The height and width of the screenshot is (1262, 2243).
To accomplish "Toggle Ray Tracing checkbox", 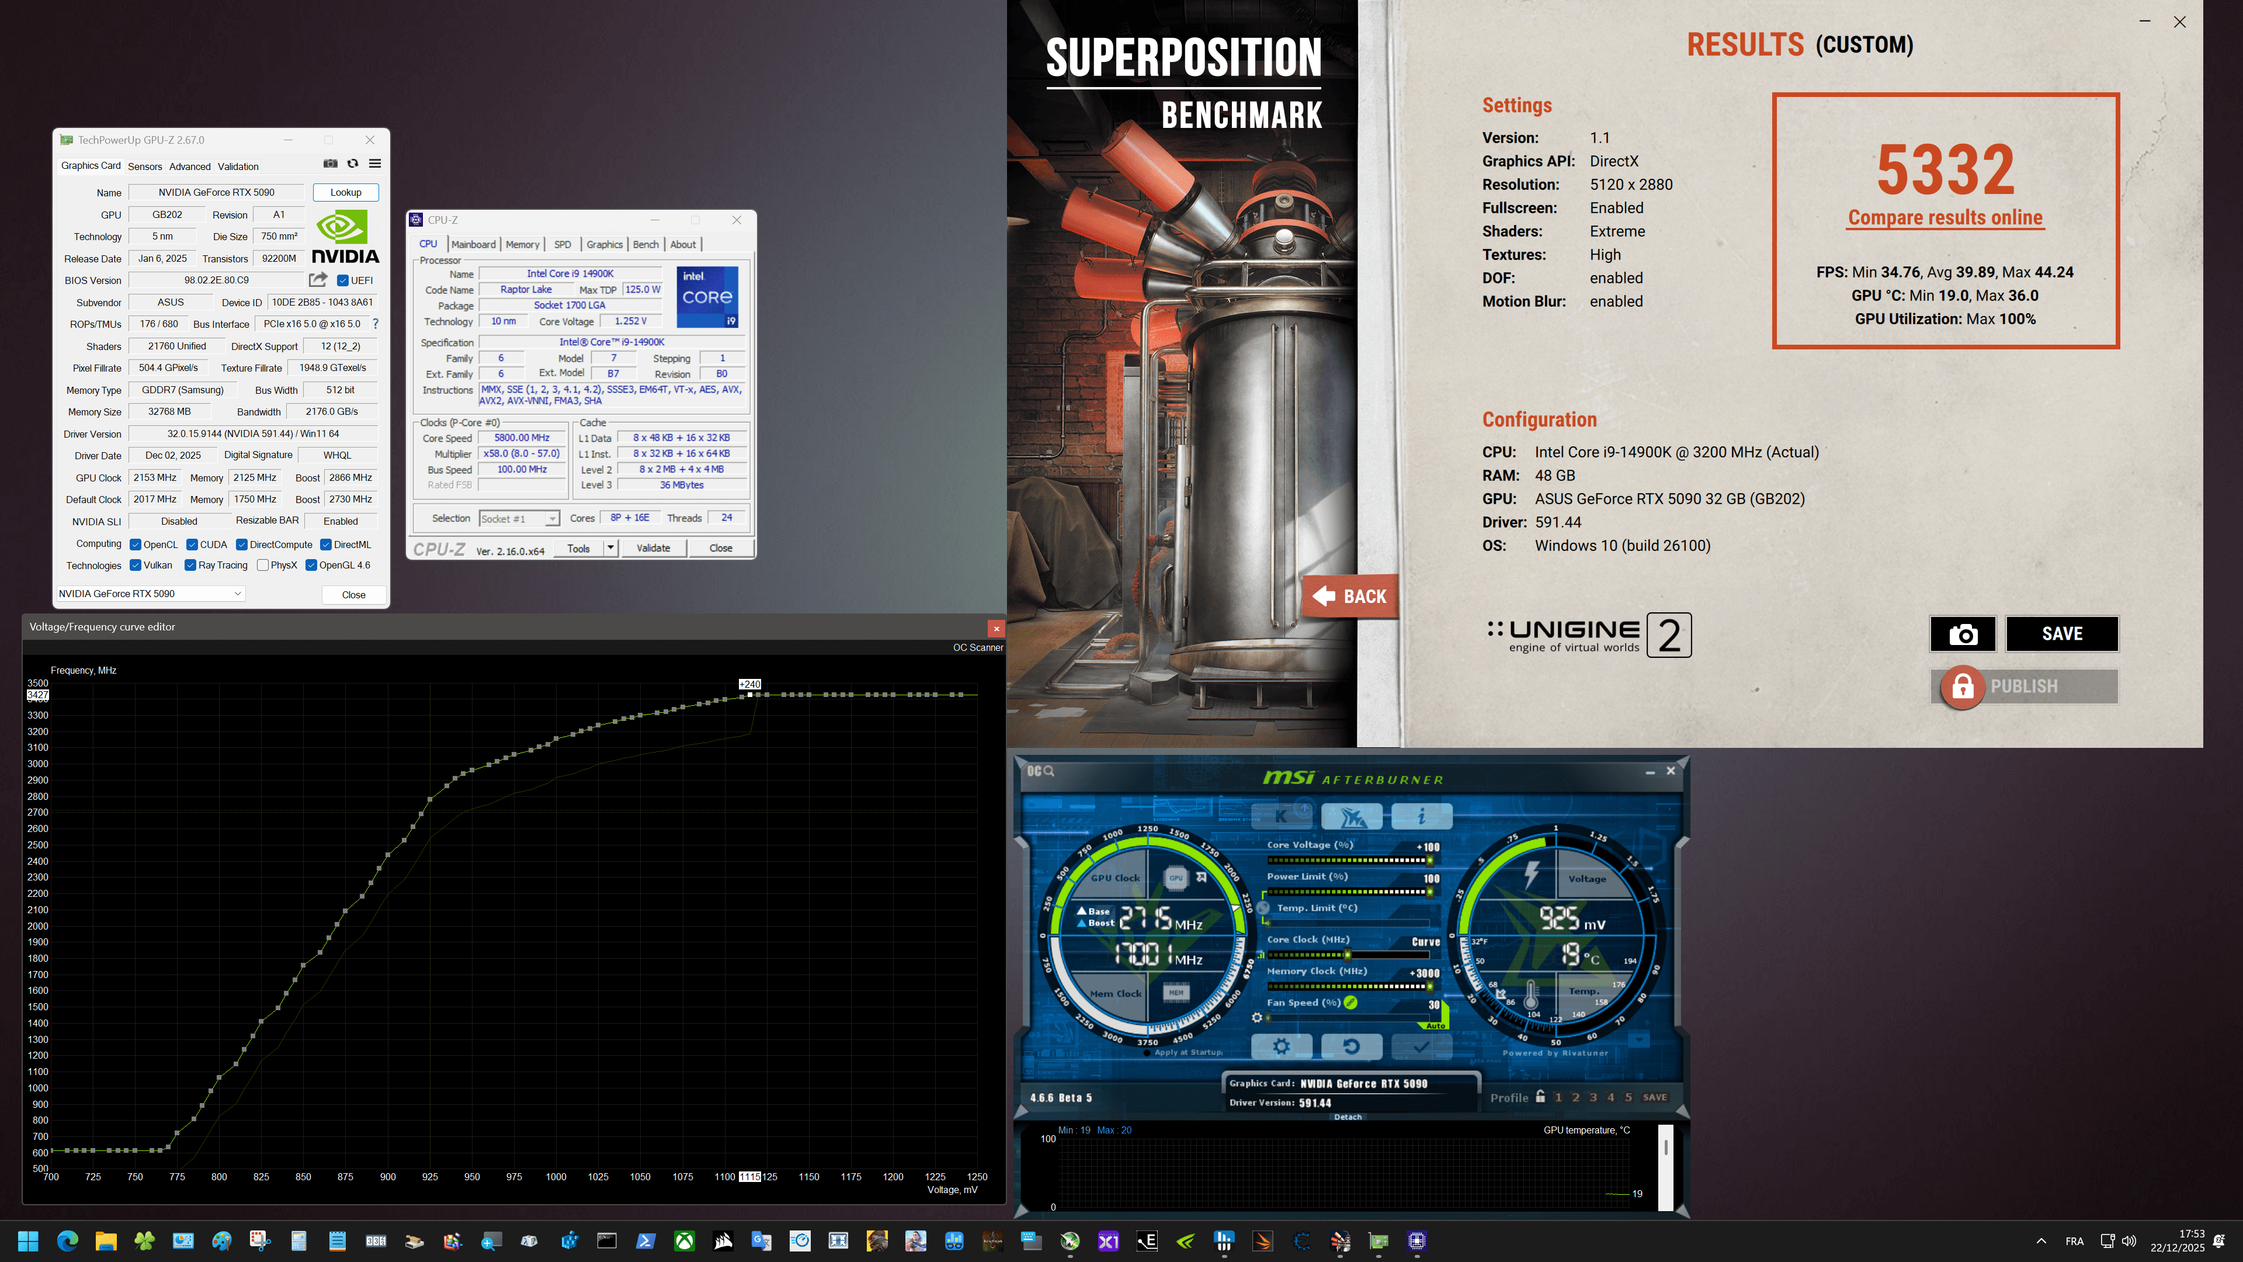I will (x=190, y=565).
